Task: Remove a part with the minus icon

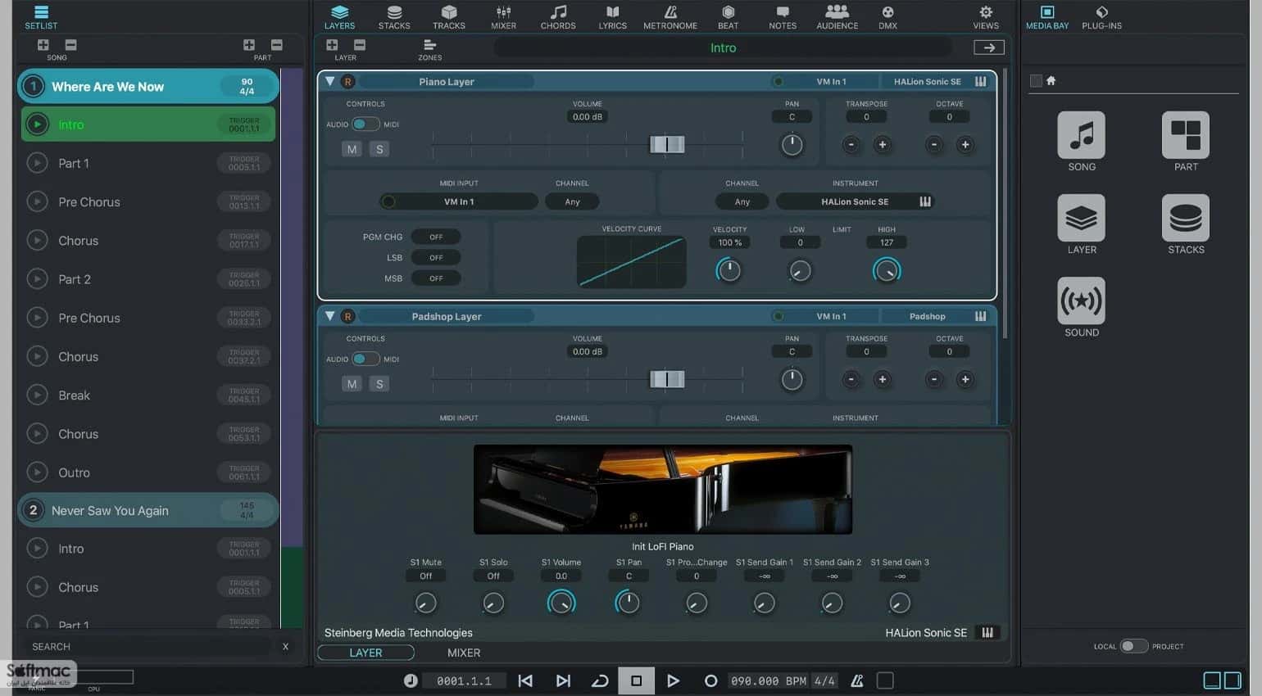Action: [x=277, y=45]
